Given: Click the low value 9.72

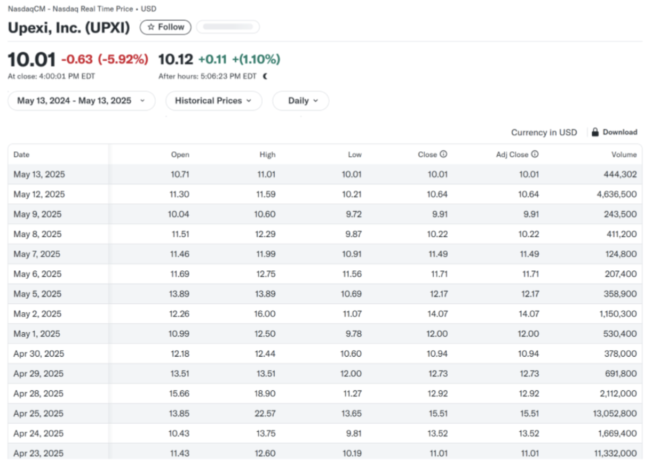Looking at the screenshot, I should pyautogui.click(x=354, y=214).
